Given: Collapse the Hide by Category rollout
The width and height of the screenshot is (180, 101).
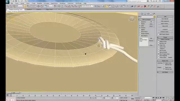Looking at the screenshot, I should coord(147,20).
